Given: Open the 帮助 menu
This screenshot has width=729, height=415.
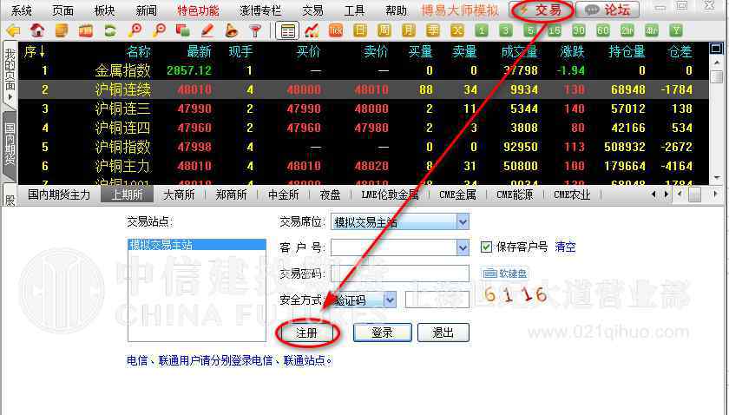Looking at the screenshot, I should pos(396,10).
